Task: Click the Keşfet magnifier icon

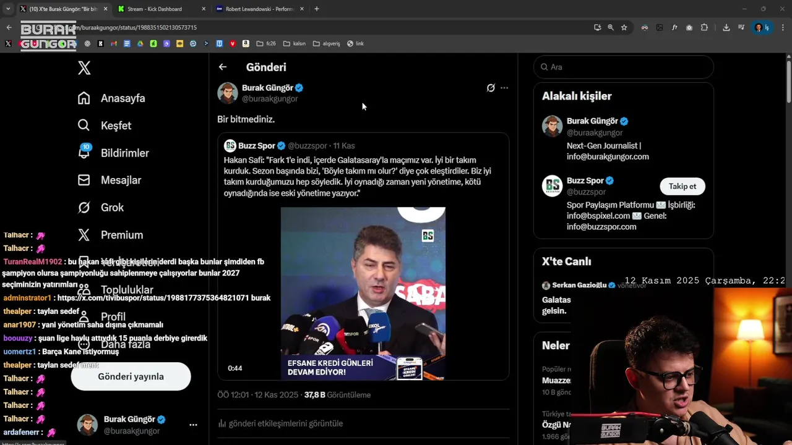Action: pyautogui.click(x=84, y=125)
